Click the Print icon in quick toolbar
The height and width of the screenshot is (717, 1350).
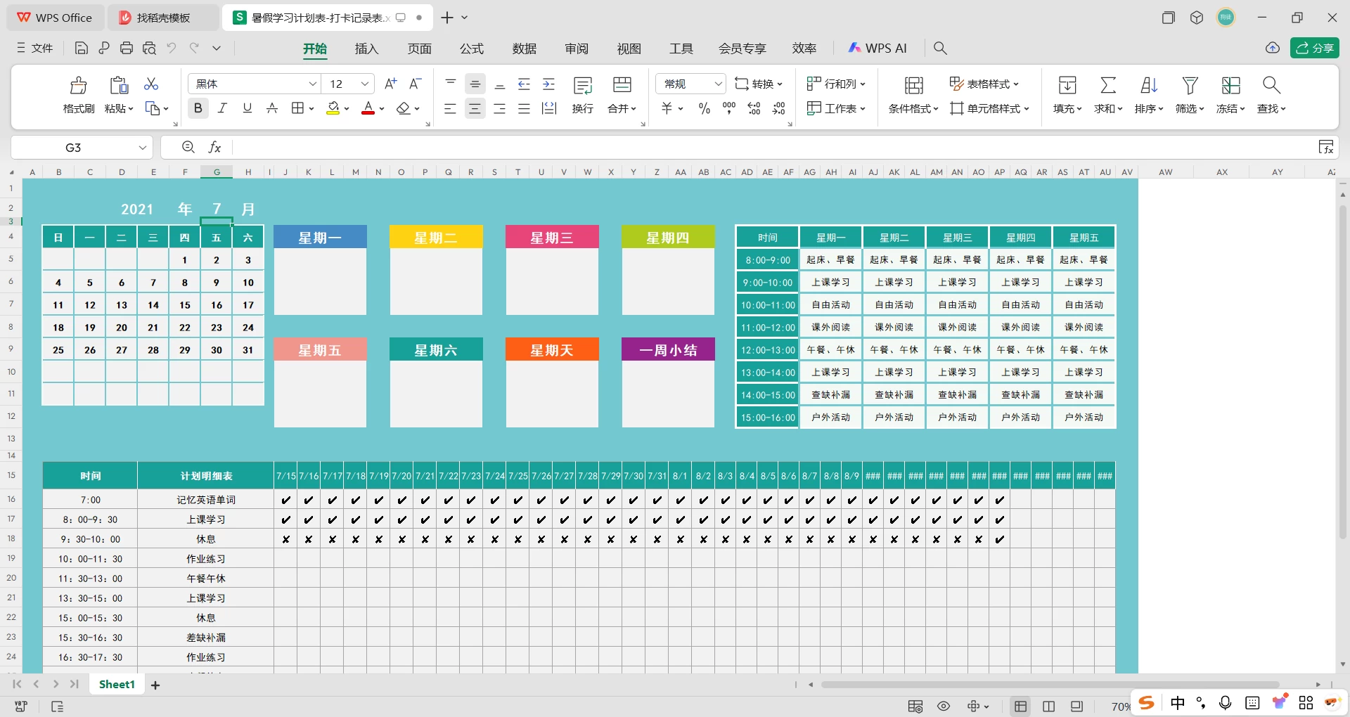point(127,48)
